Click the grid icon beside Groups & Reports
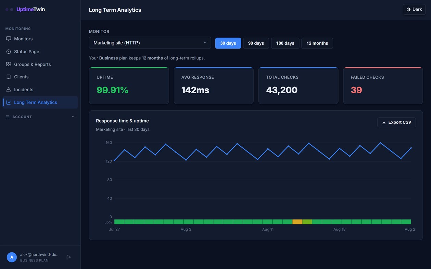This screenshot has width=431, height=269. pyautogui.click(x=9, y=64)
